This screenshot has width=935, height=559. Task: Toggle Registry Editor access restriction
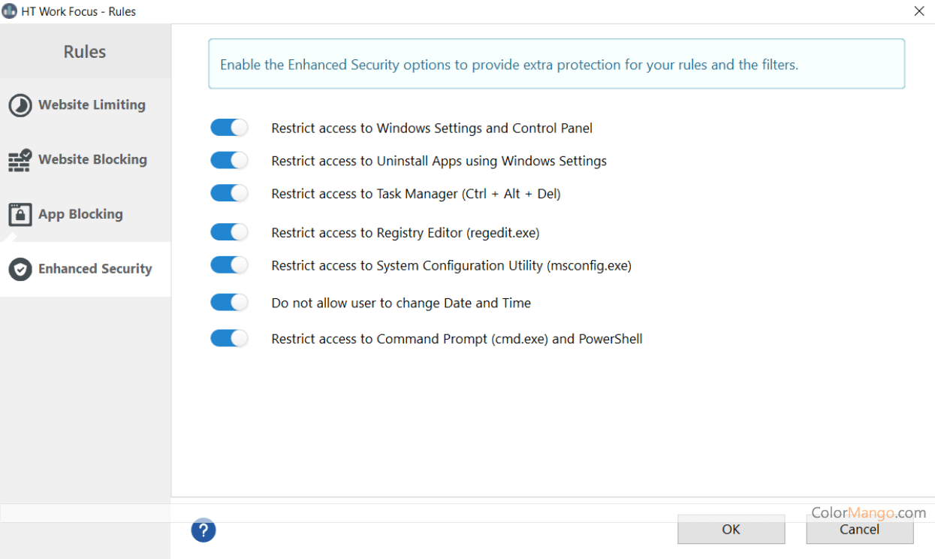point(229,232)
